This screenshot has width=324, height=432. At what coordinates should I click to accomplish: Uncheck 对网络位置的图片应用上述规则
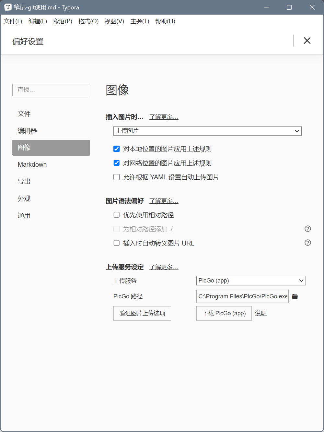coord(117,163)
